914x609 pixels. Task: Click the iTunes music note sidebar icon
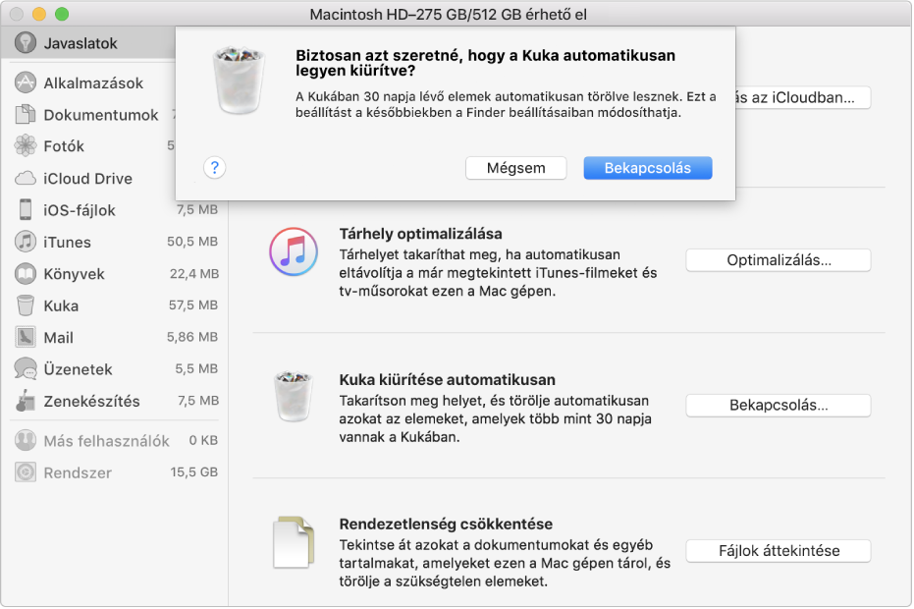26,242
